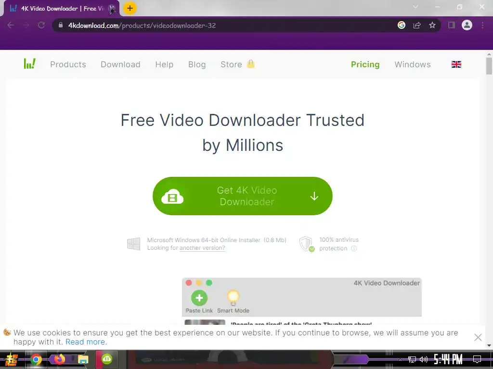Image resolution: width=493 pixels, height=369 pixels.
Task: Click the Get 4K Video Downloader button
Action: (243, 196)
